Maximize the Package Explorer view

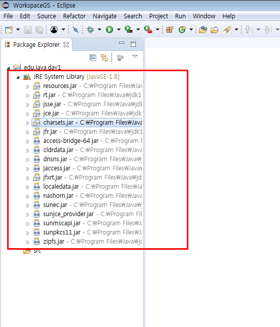click(133, 44)
